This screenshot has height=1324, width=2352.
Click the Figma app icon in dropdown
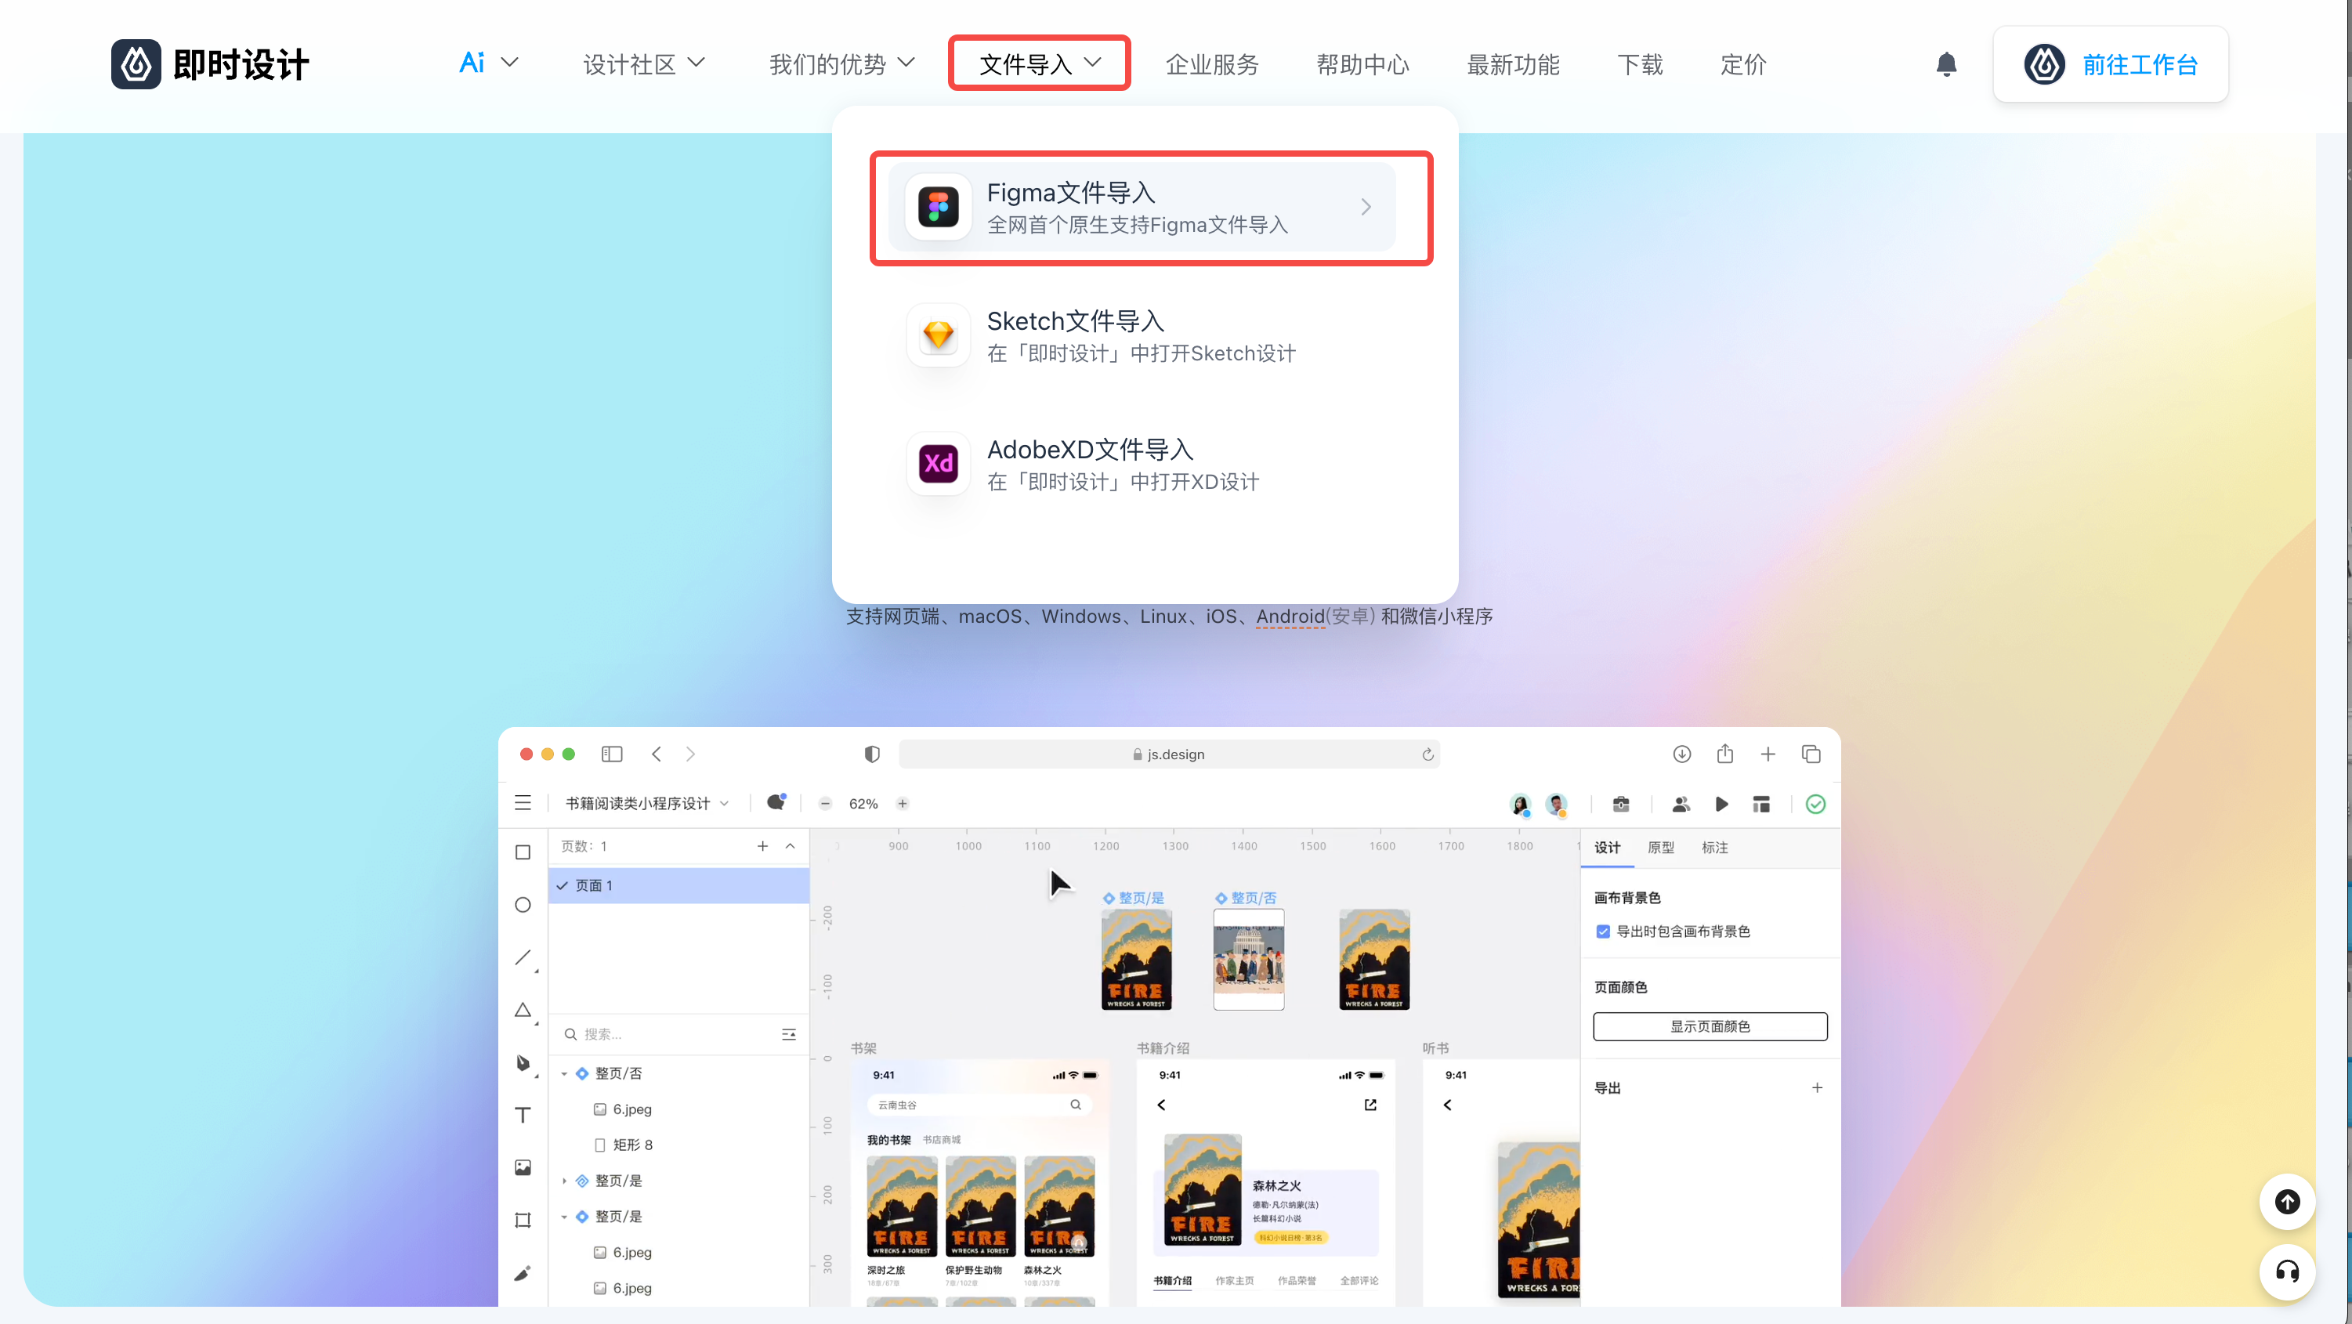pyautogui.click(x=938, y=208)
